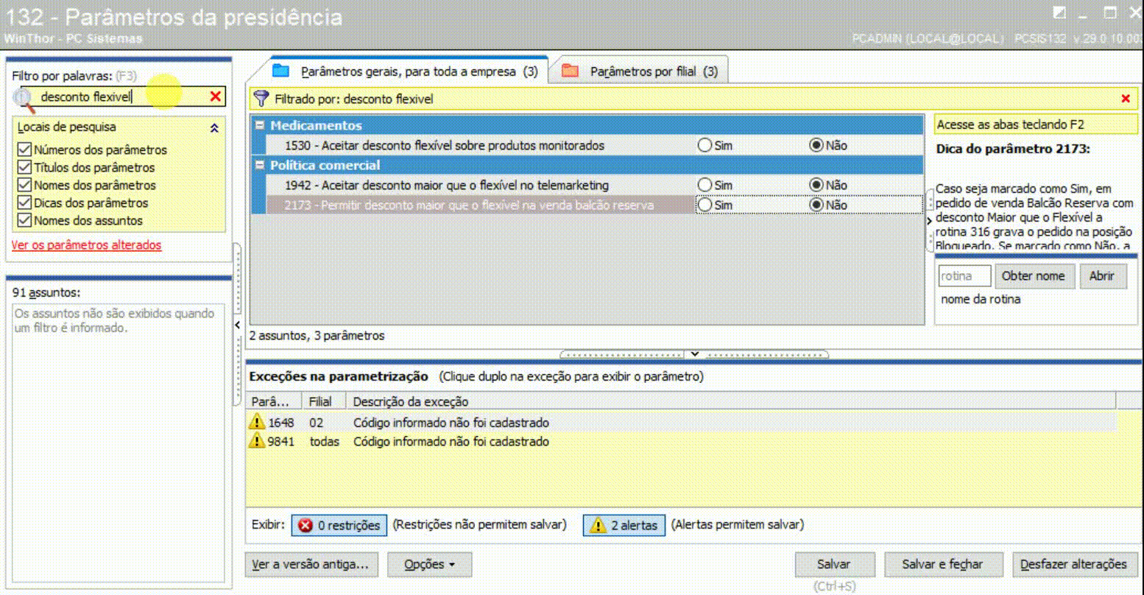This screenshot has width=1144, height=595.
Task: Collapse exceptions pane with down chevron handle
Action: pyautogui.click(x=694, y=354)
